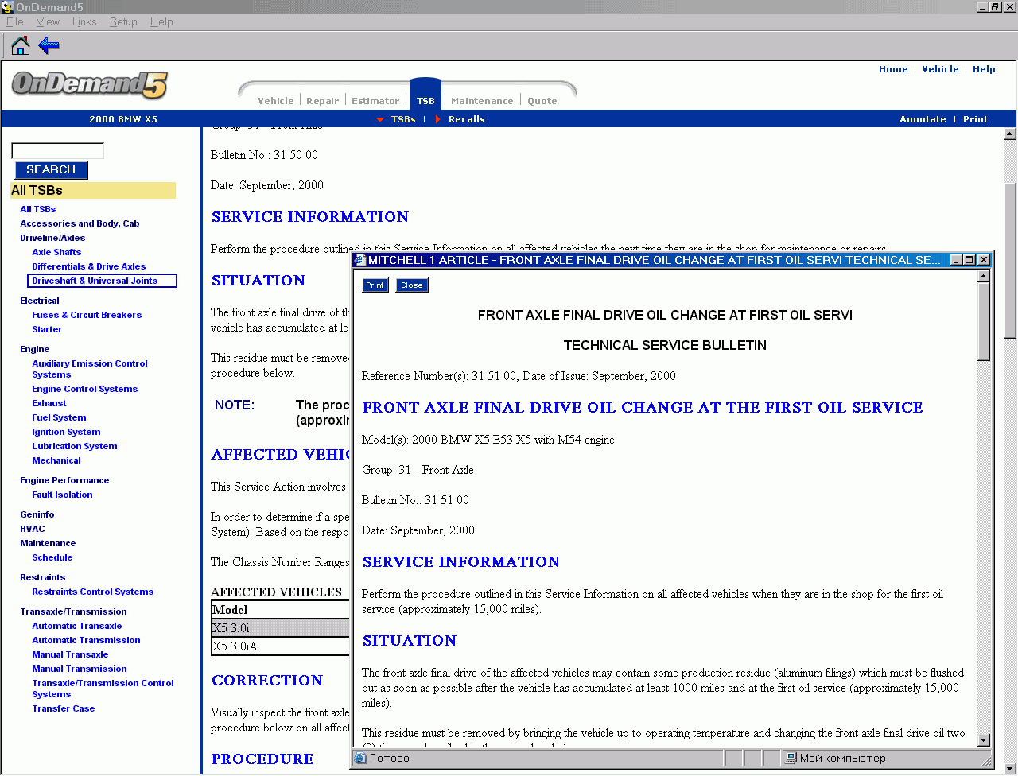Open the Geninfo category
Screen dimensions: 1018x776
pos(37,514)
